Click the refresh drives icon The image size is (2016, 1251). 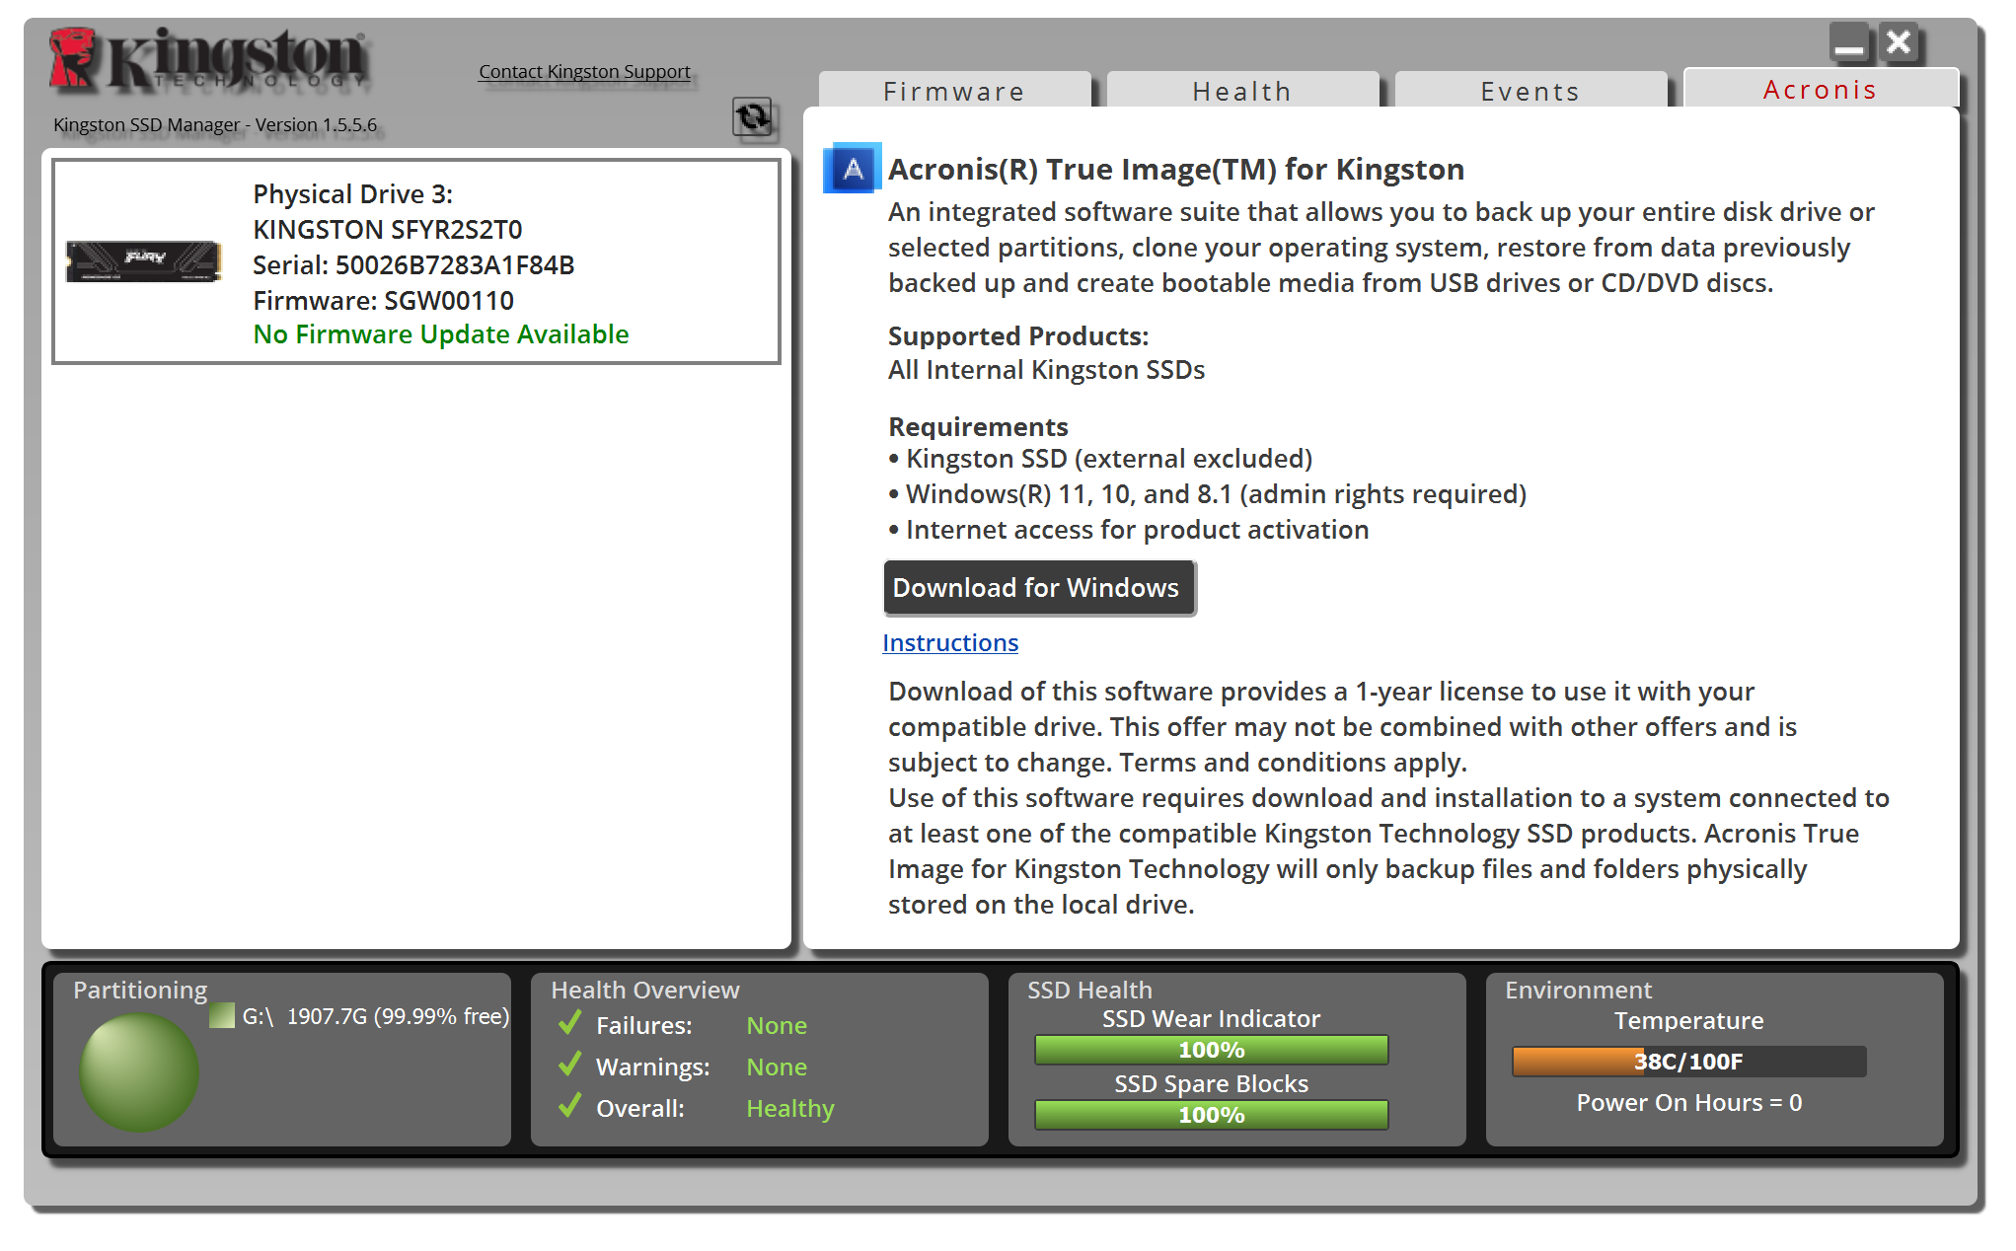pos(754,117)
